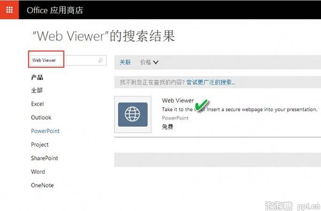Screen dimensions: 321x211
Task: Open the Web Viewer result title
Action: coord(178,100)
